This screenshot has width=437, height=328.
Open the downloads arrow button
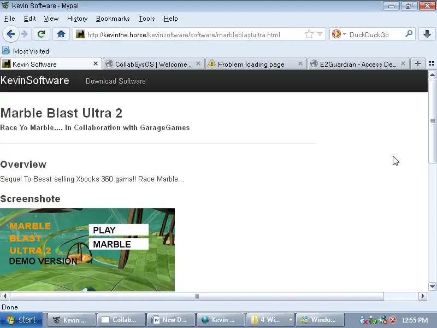(427, 34)
